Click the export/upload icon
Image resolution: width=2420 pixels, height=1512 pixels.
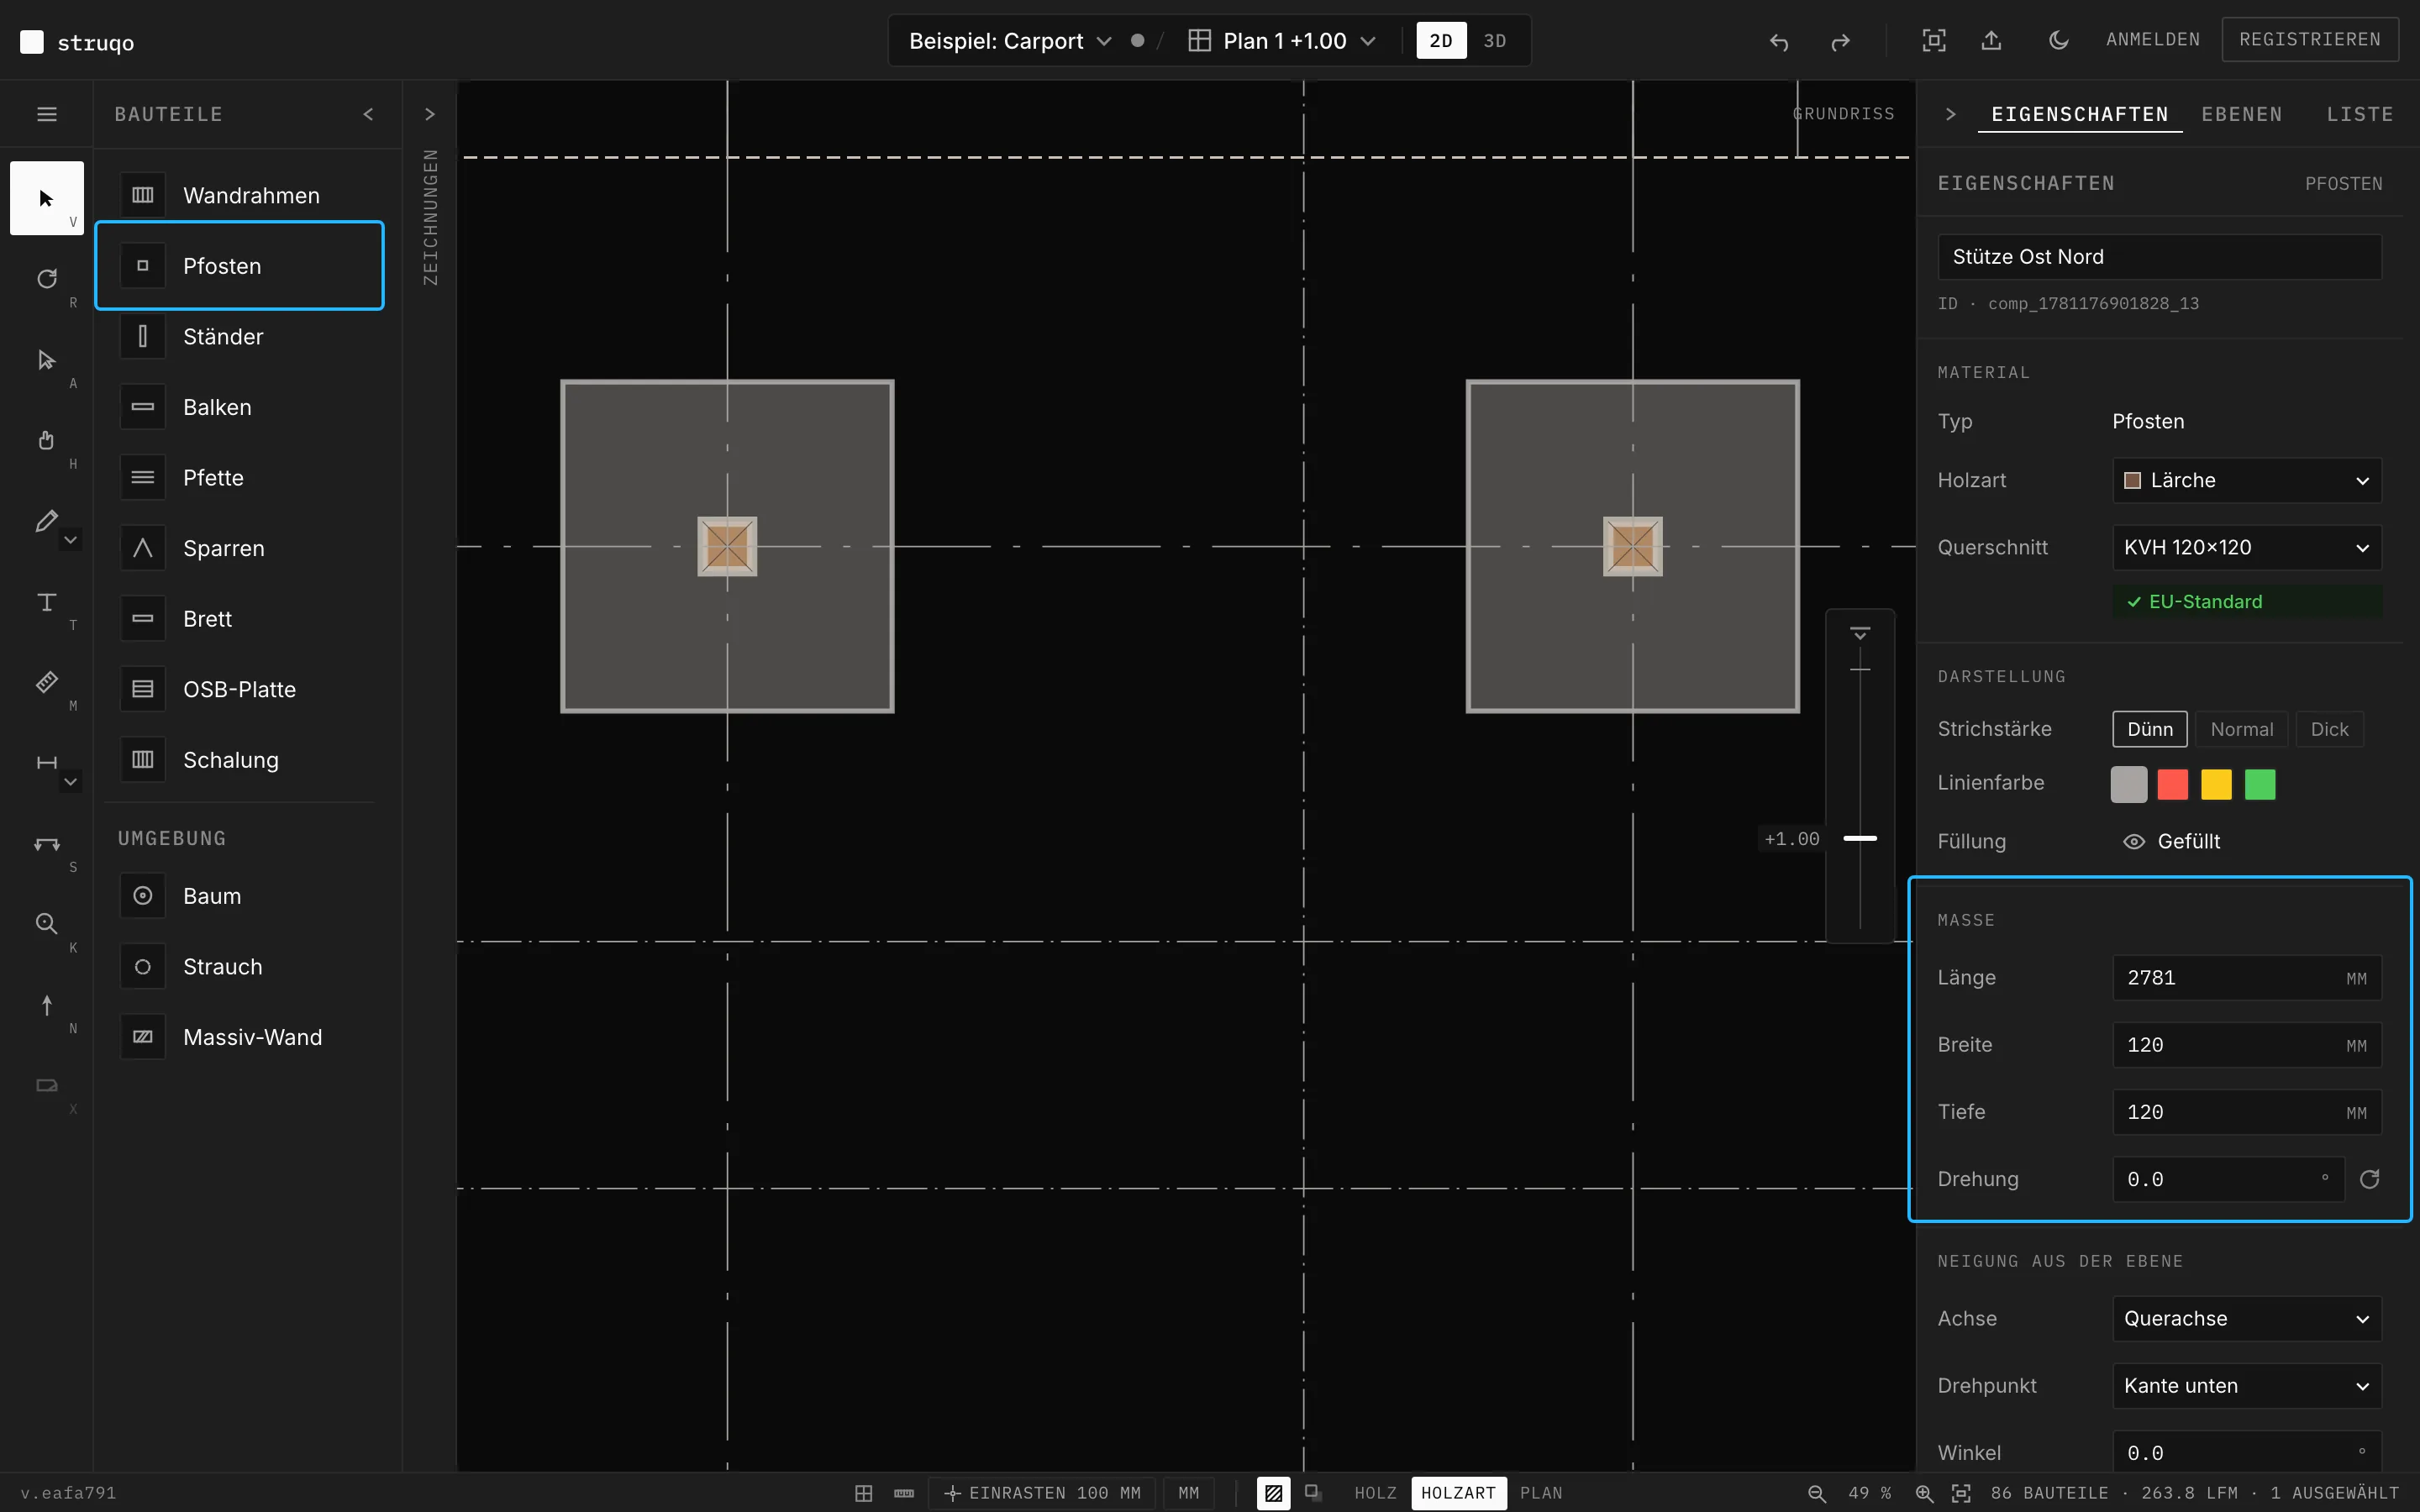(1992, 40)
